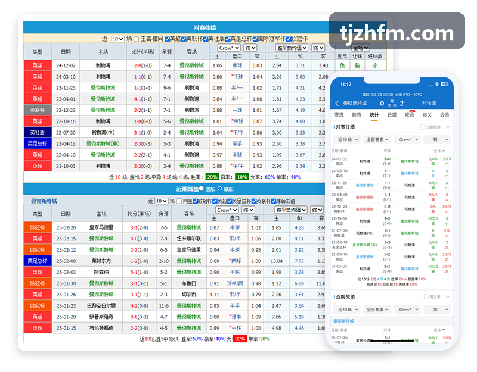The height and width of the screenshot is (372, 477).
Task: Tap the battery indicator in phone status bar
Action: tap(444, 84)
